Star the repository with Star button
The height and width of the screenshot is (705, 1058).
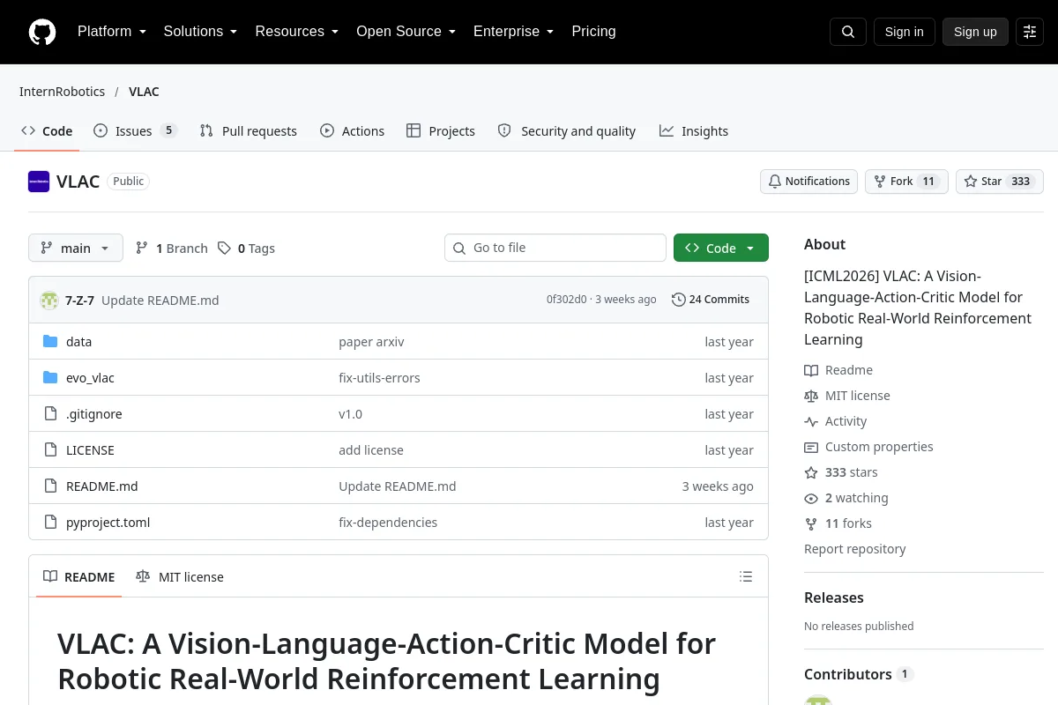click(1000, 182)
